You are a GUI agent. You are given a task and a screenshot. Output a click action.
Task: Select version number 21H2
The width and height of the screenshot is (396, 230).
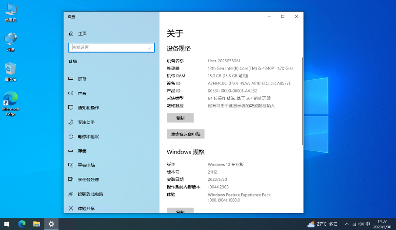(x=212, y=172)
